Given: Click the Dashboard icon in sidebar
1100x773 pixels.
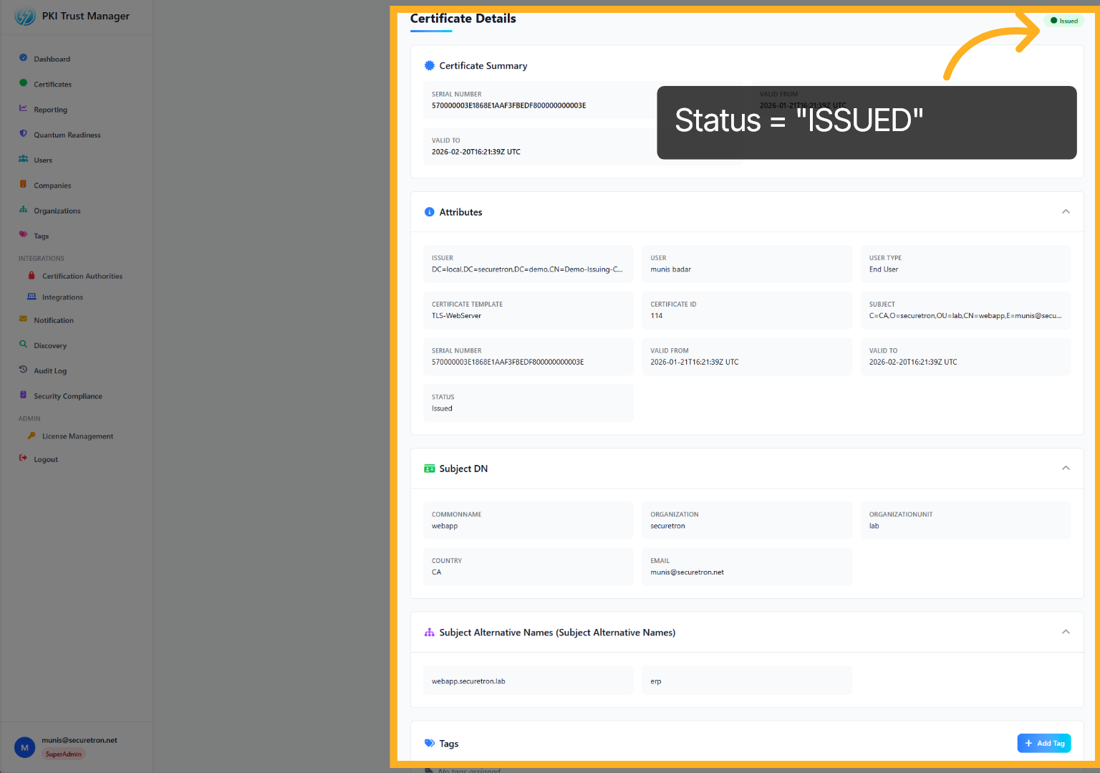Looking at the screenshot, I should point(23,58).
